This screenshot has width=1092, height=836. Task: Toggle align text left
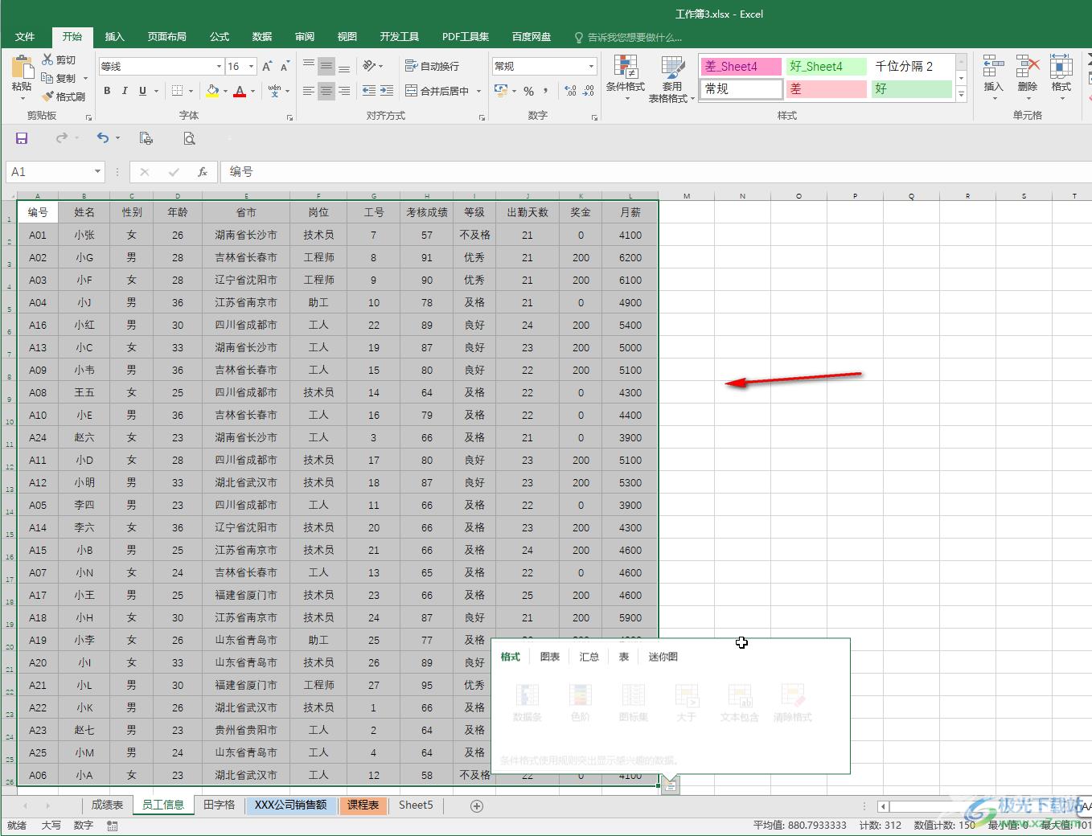(x=309, y=91)
